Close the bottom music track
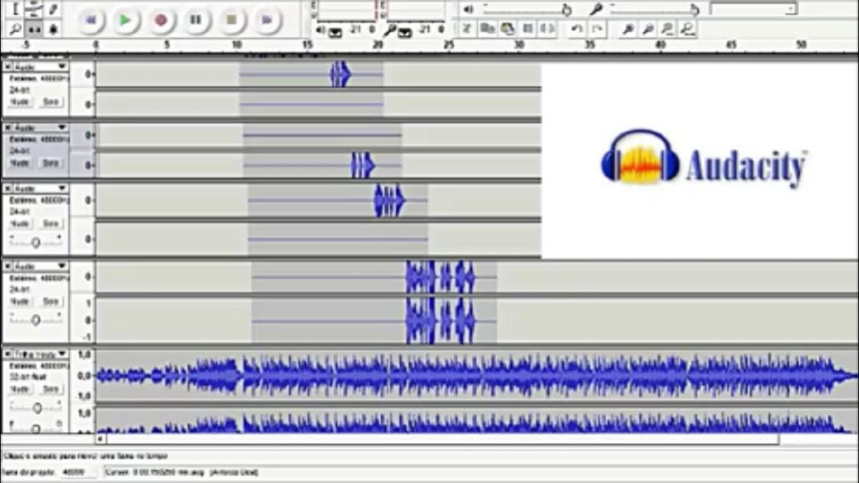The image size is (859, 483). (x=7, y=354)
